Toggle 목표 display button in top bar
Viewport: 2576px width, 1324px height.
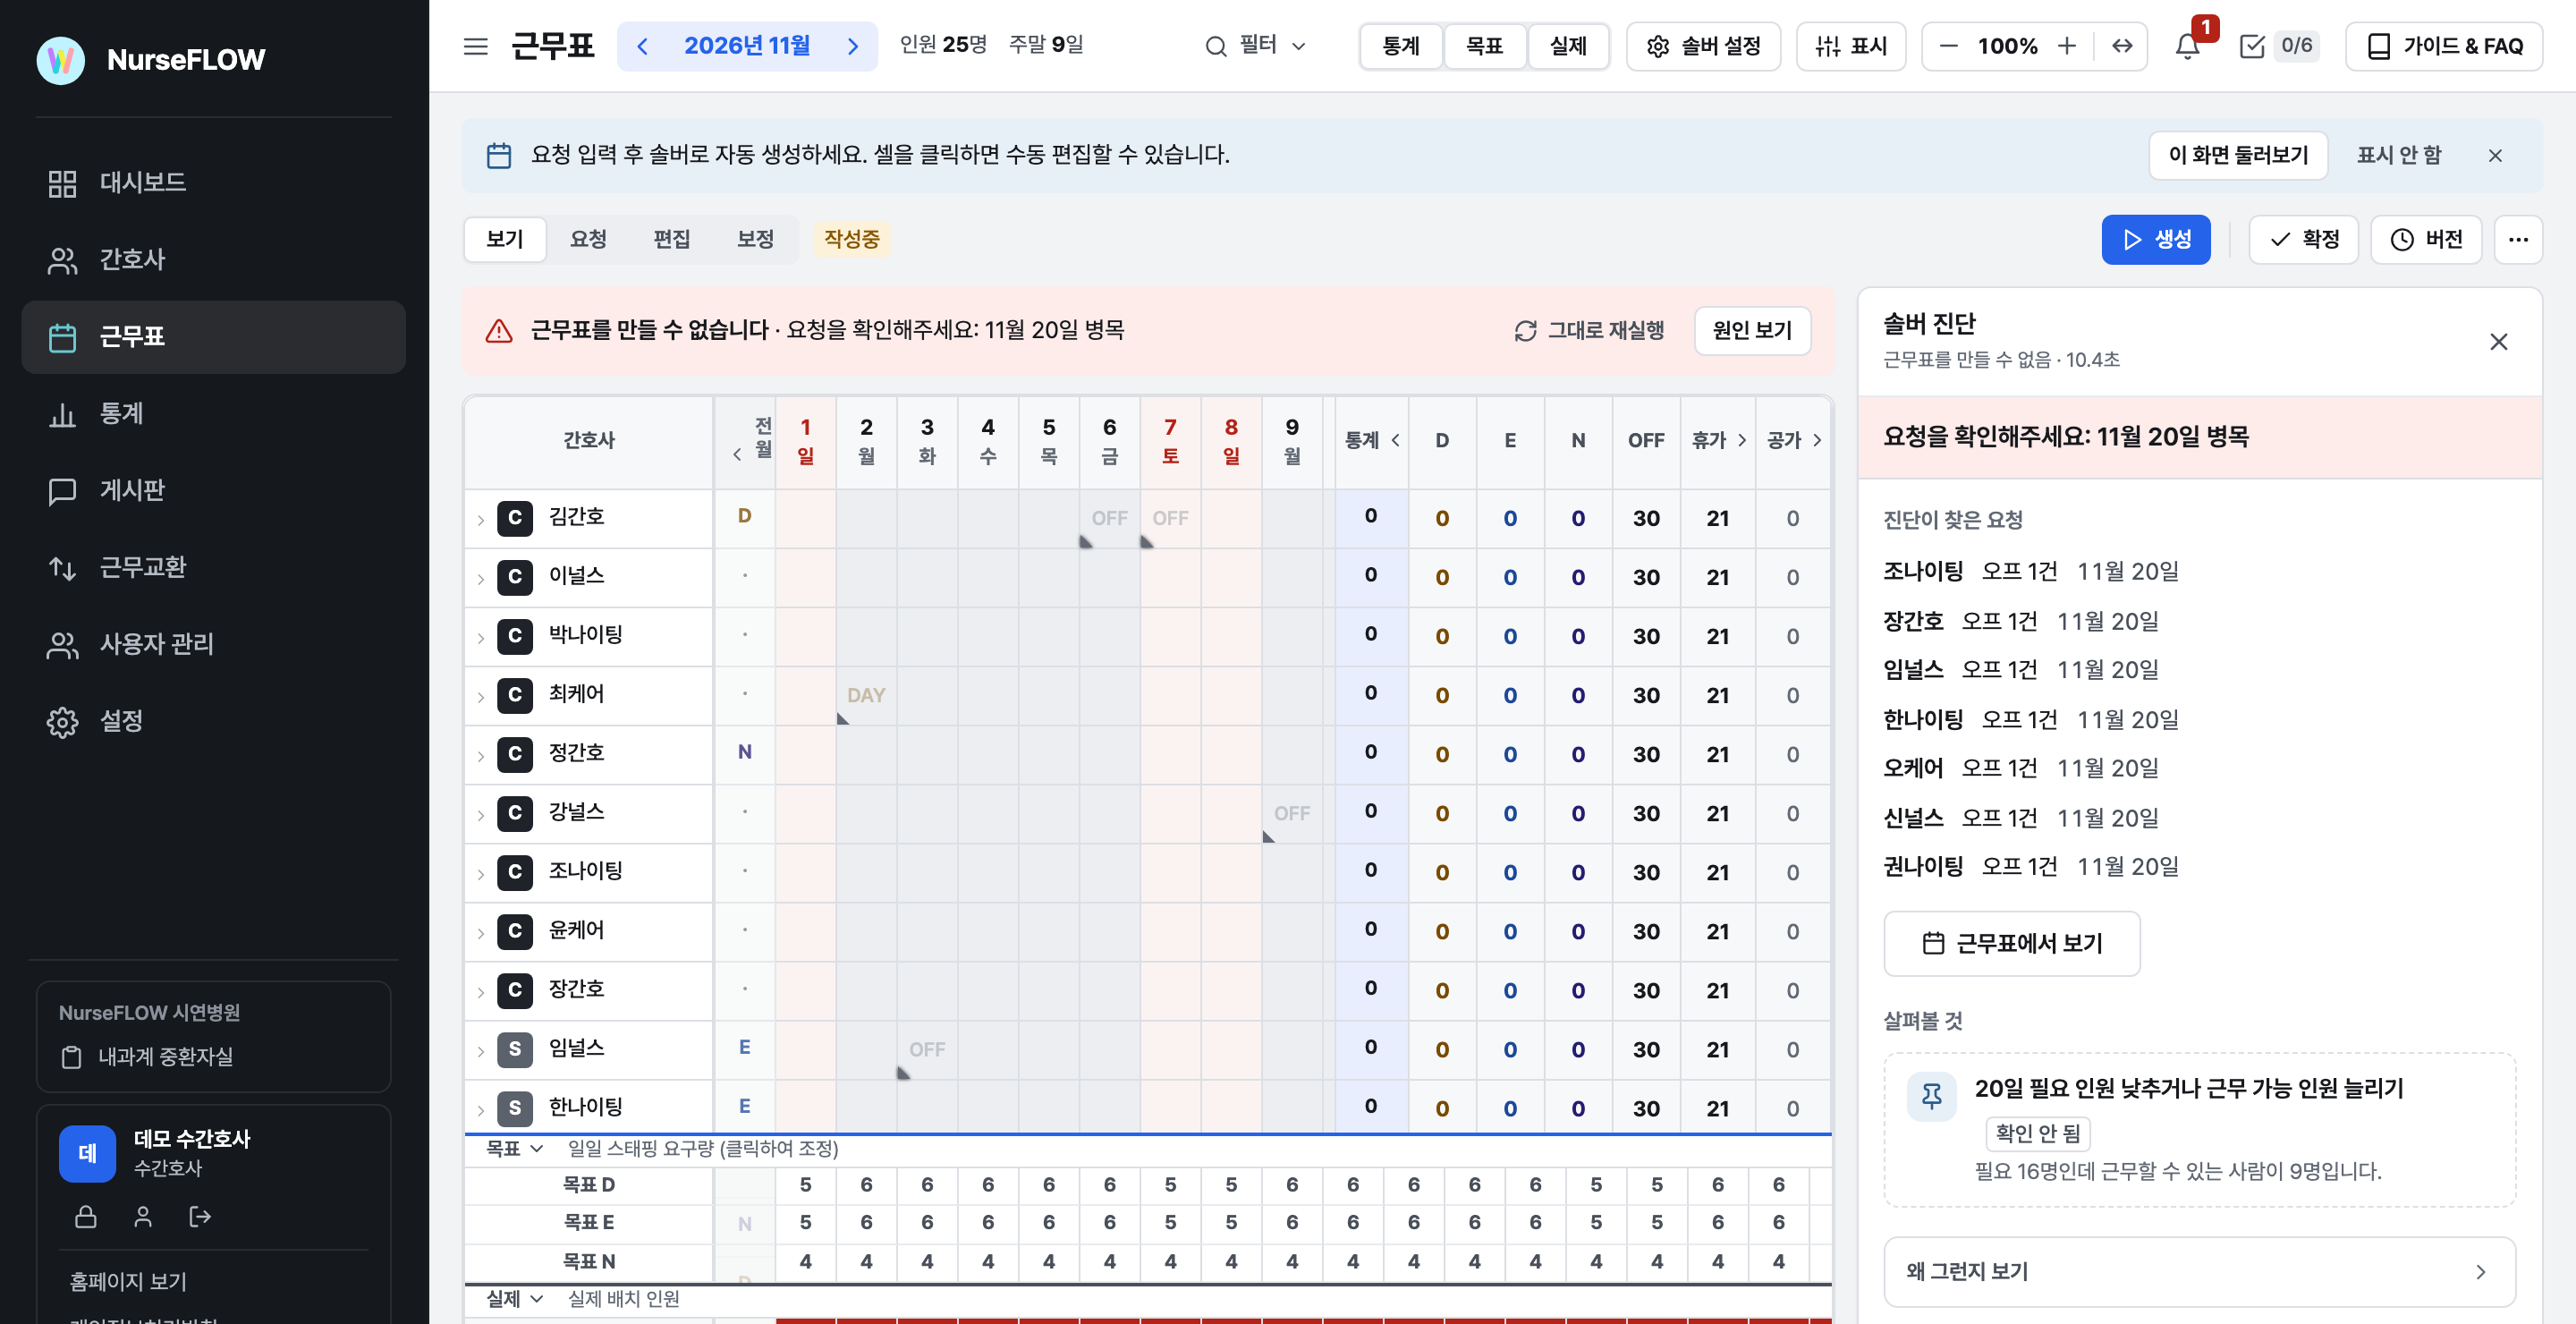(1485, 46)
